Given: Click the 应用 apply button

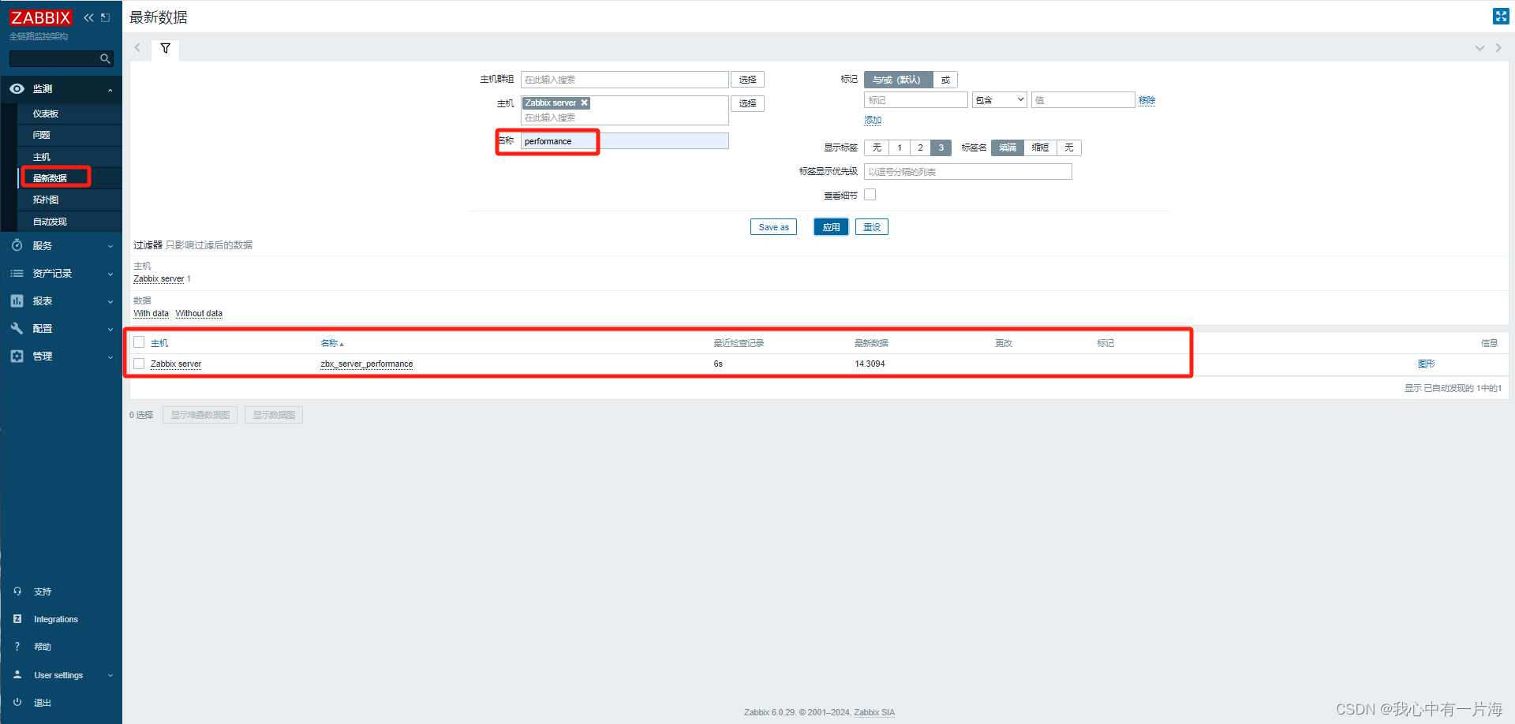Looking at the screenshot, I should point(831,227).
